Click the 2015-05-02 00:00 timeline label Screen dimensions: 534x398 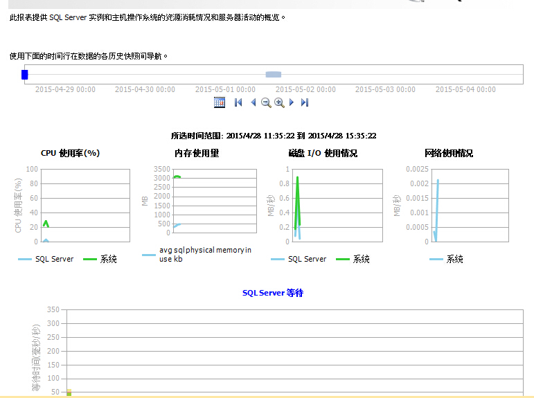pyautogui.click(x=306, y=89)
